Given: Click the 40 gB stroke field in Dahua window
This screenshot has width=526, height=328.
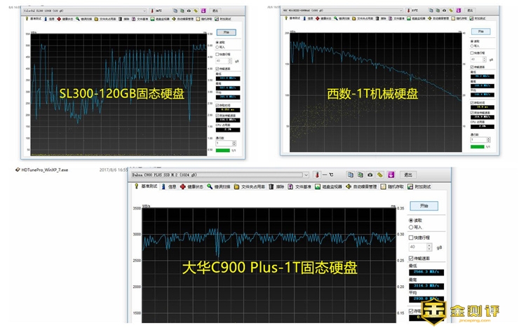Looking at the screenshot, I should (x=417, y=247).
